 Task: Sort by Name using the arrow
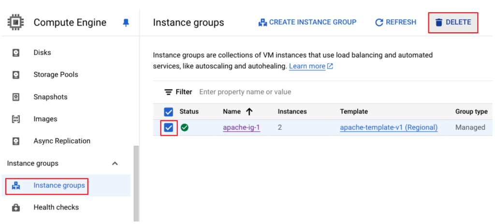(x=249, y=112)
